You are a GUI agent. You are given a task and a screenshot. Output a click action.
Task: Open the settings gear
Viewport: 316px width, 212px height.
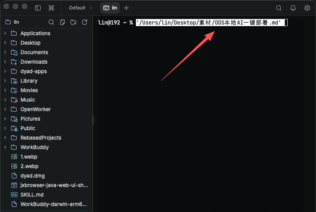click(x=307, y=8)
